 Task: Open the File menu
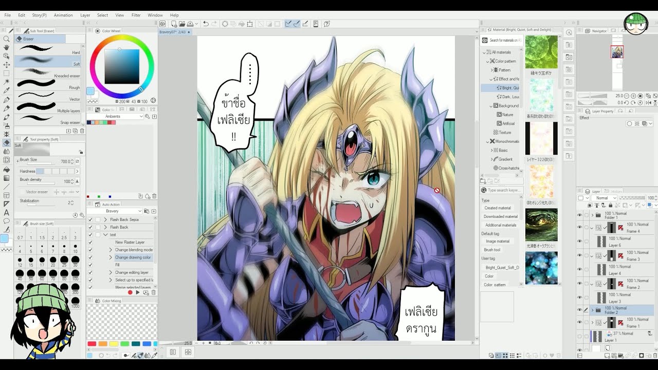[8, 15]
